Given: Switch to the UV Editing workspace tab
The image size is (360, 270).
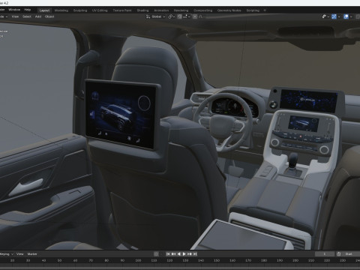Looking at the screenshot, I should [x=100, y=10].
